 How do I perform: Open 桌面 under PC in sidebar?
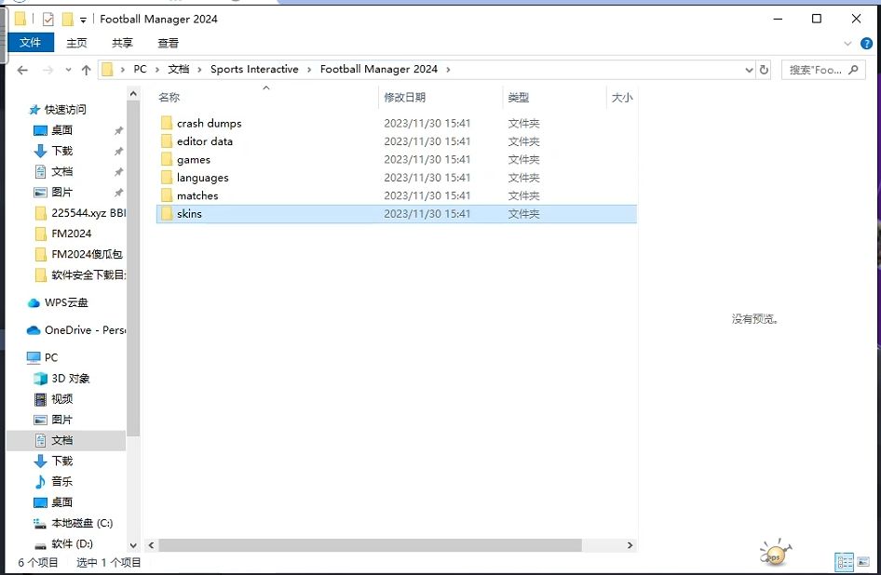61,502
